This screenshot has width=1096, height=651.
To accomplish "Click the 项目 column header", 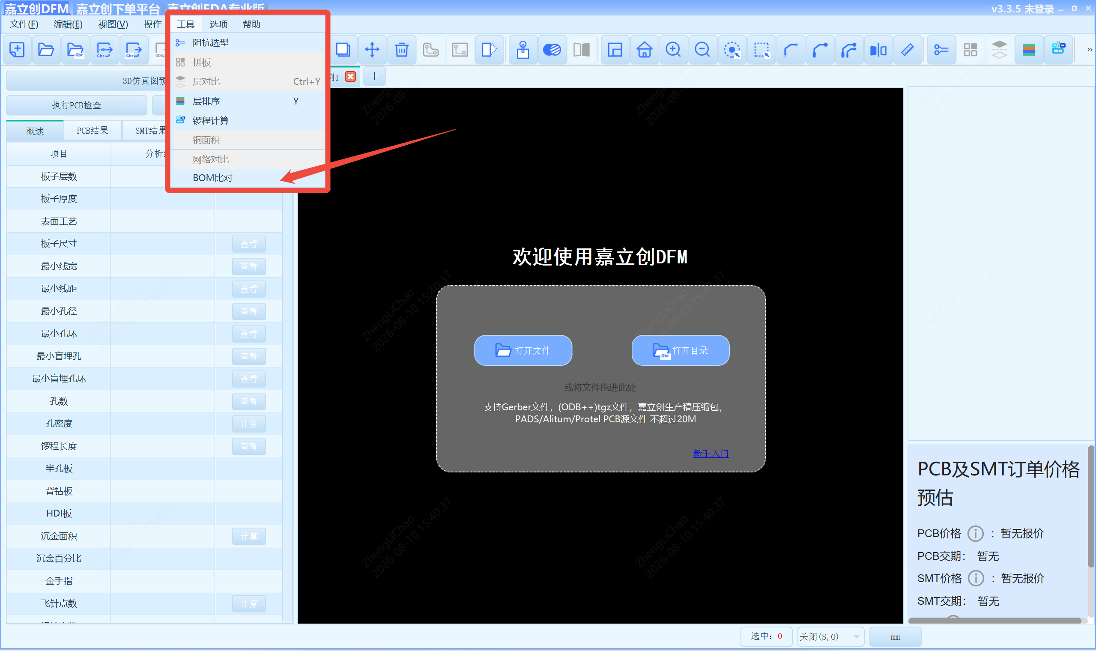I will click(59, 153).
